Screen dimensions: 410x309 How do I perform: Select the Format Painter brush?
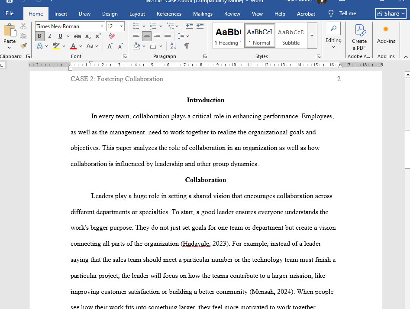23,46
